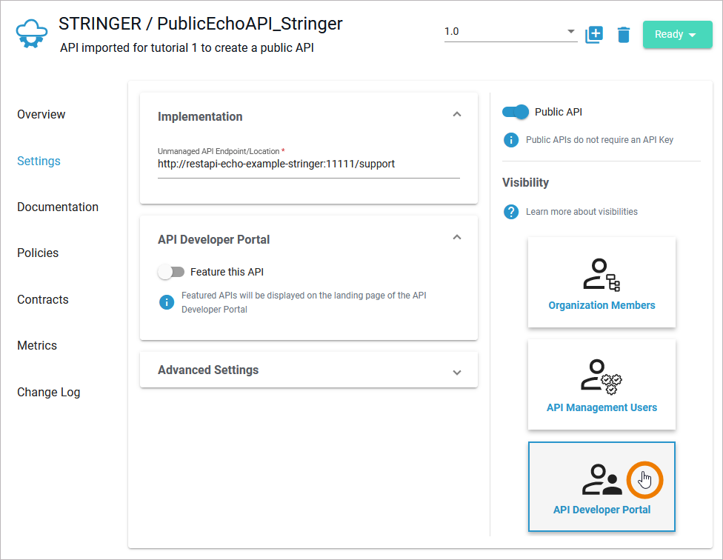The height and width of the screenshot is (560, 723).
Task: Open the Ready status button menu
Action: [677, 35]
